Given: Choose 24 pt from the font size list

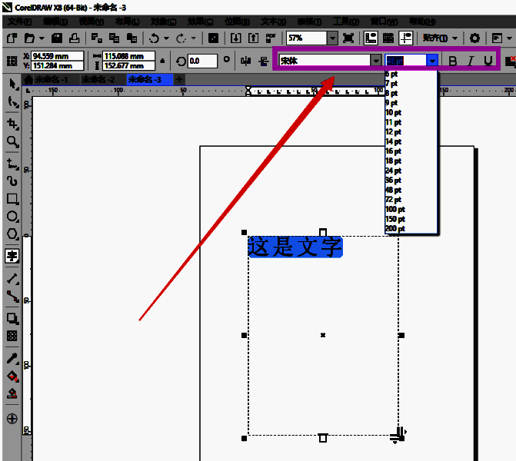Looking at the screenshot, I should 393,171.
